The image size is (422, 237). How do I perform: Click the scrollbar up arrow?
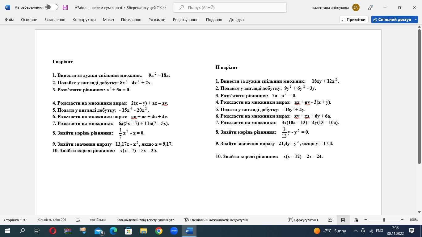420,27
